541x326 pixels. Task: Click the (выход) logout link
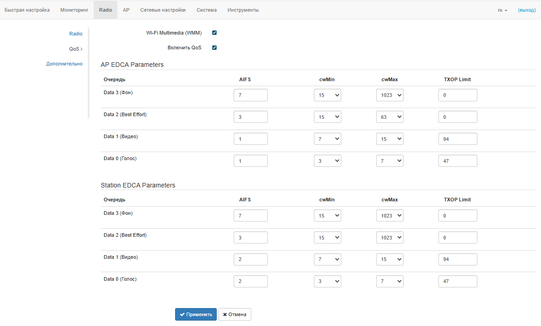tap(527, 10)
